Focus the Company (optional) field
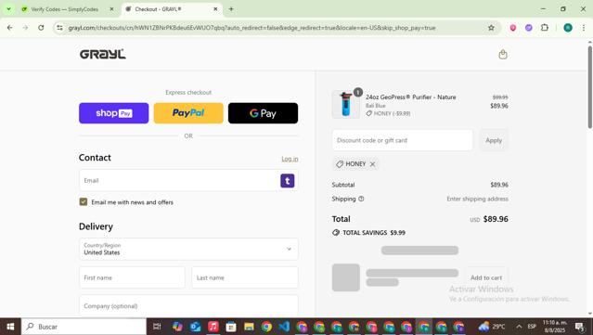This screenshot has height=335, width=593. coord(188,306)
